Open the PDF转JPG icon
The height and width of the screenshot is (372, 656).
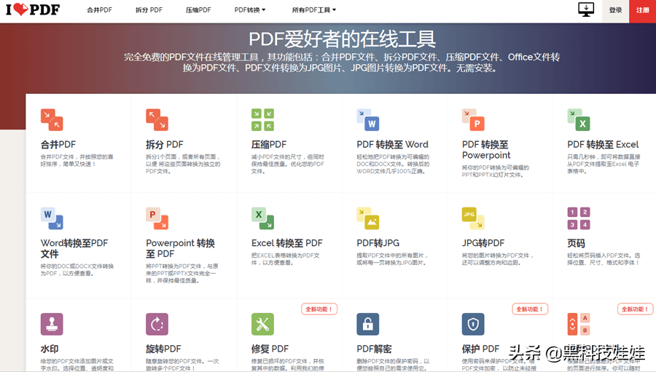pyautogui.click(x=368, y=218)
